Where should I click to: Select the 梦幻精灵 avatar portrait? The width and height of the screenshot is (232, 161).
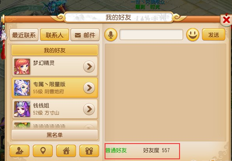pyautogui.click(x=22, y=66)
